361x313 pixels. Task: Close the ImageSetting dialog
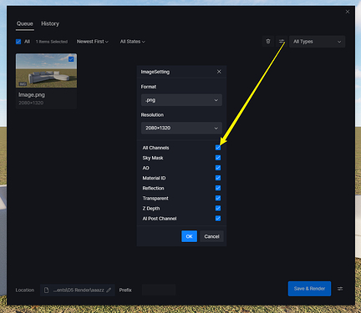tap(219, 72)
